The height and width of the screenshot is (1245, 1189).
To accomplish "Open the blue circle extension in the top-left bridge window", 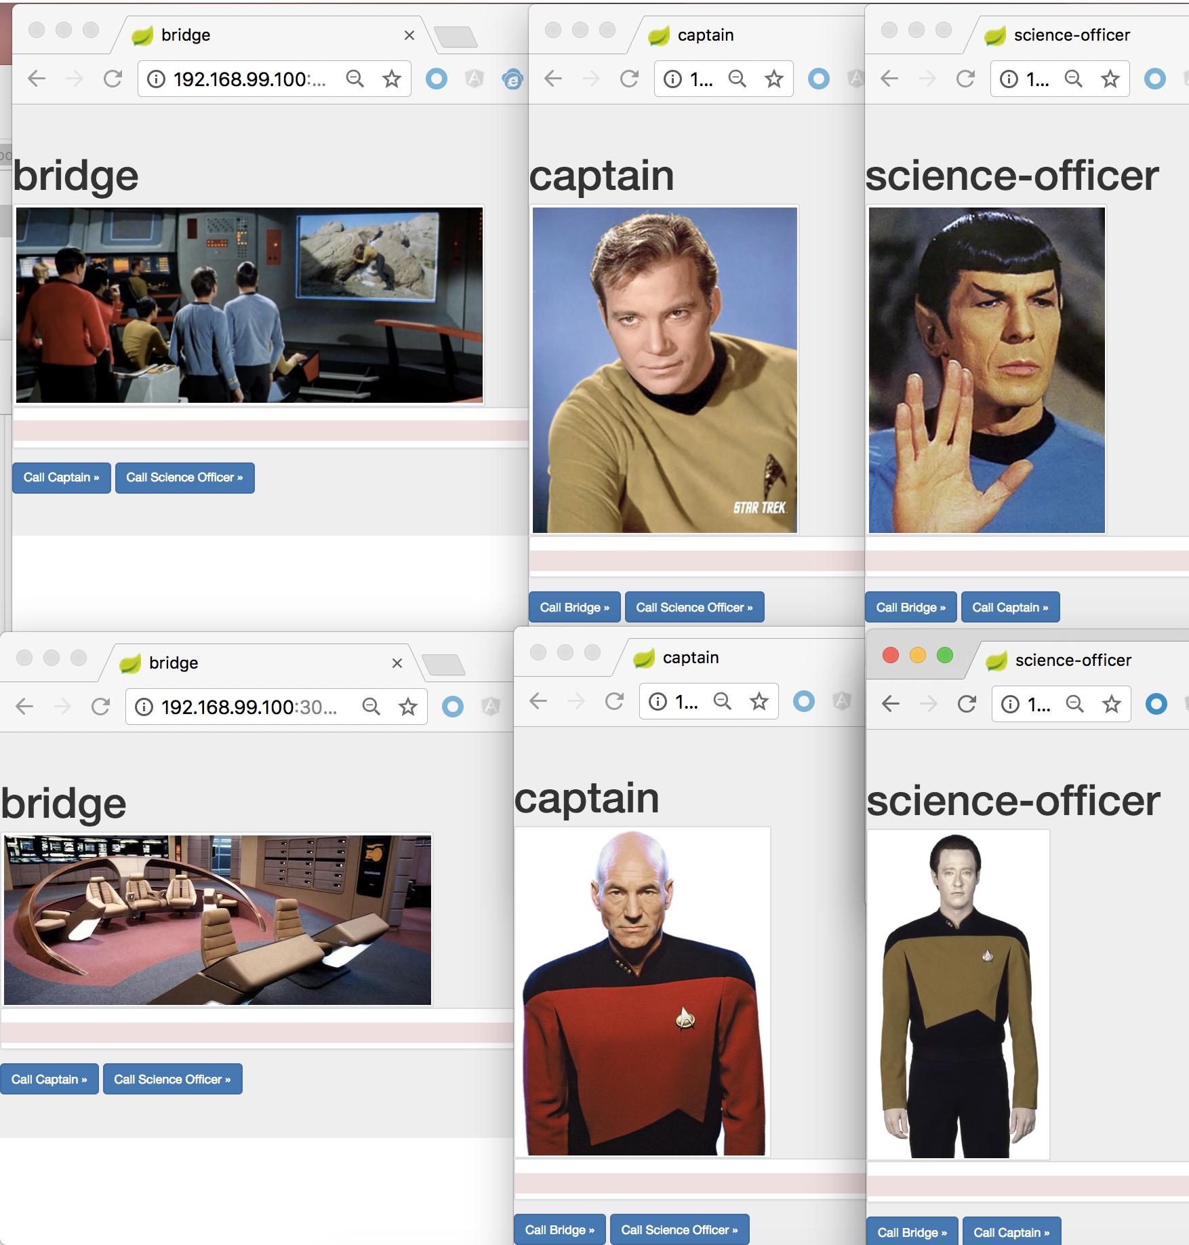I will click(437, 79).
